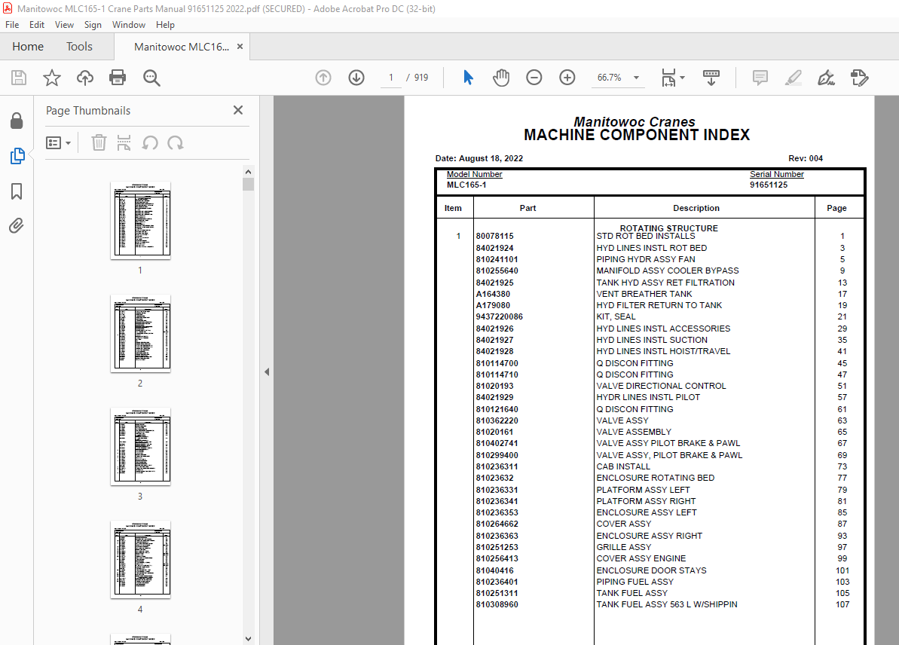Select page 3 thumbnail
The image size is (899, 645).
click(x=140, y=447)
